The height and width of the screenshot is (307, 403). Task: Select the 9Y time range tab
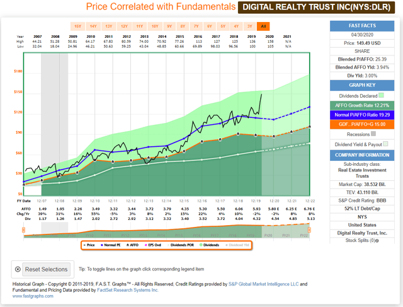pyautogui.click(x=169, y=26)
